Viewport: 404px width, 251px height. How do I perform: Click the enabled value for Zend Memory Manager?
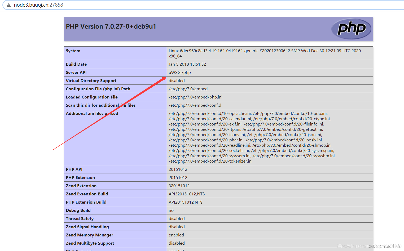[176, 235]
